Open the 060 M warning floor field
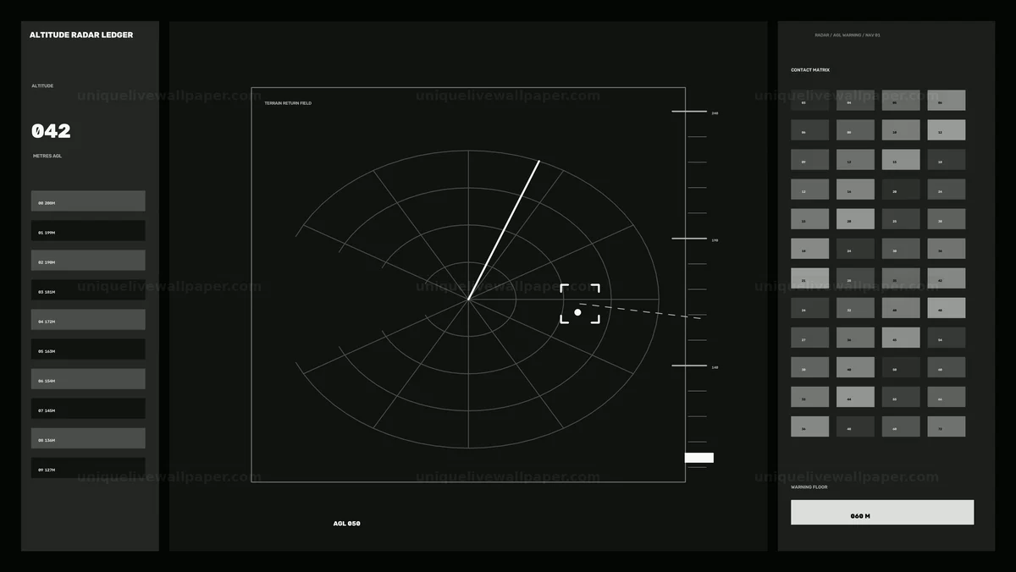Image resolution: width=1016 pixels, height=572 pixels. [x=882, y=513]
